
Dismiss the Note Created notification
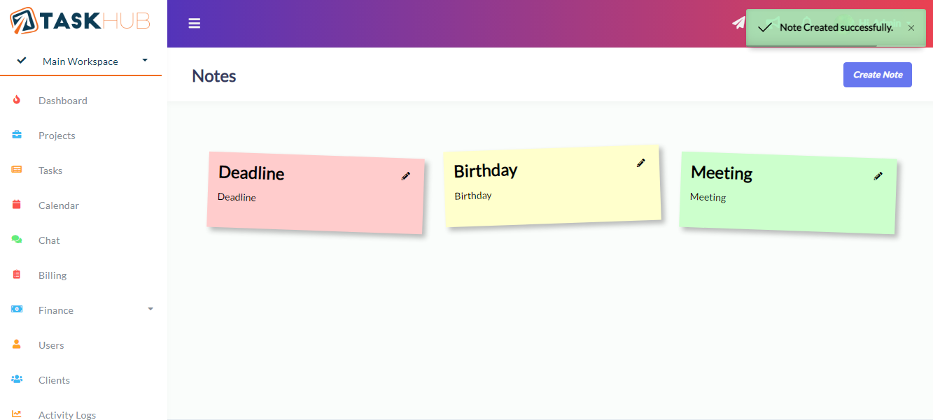[x=911, y=28]
